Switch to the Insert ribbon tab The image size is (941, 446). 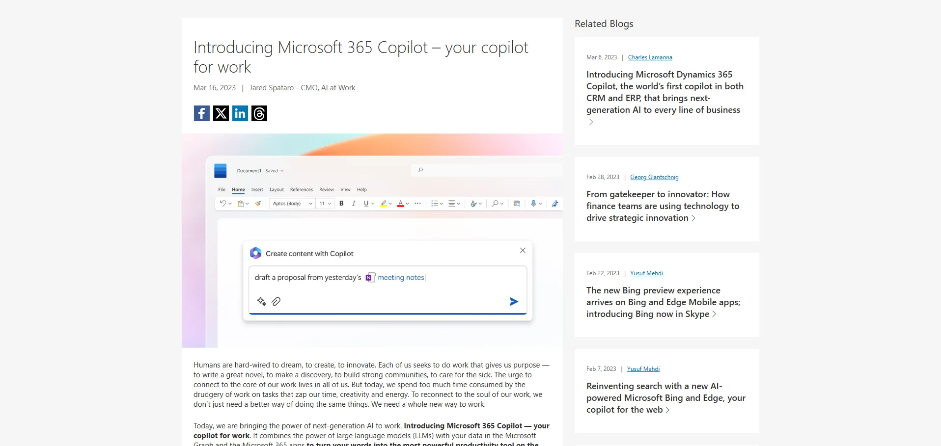(x=257, y=189)
